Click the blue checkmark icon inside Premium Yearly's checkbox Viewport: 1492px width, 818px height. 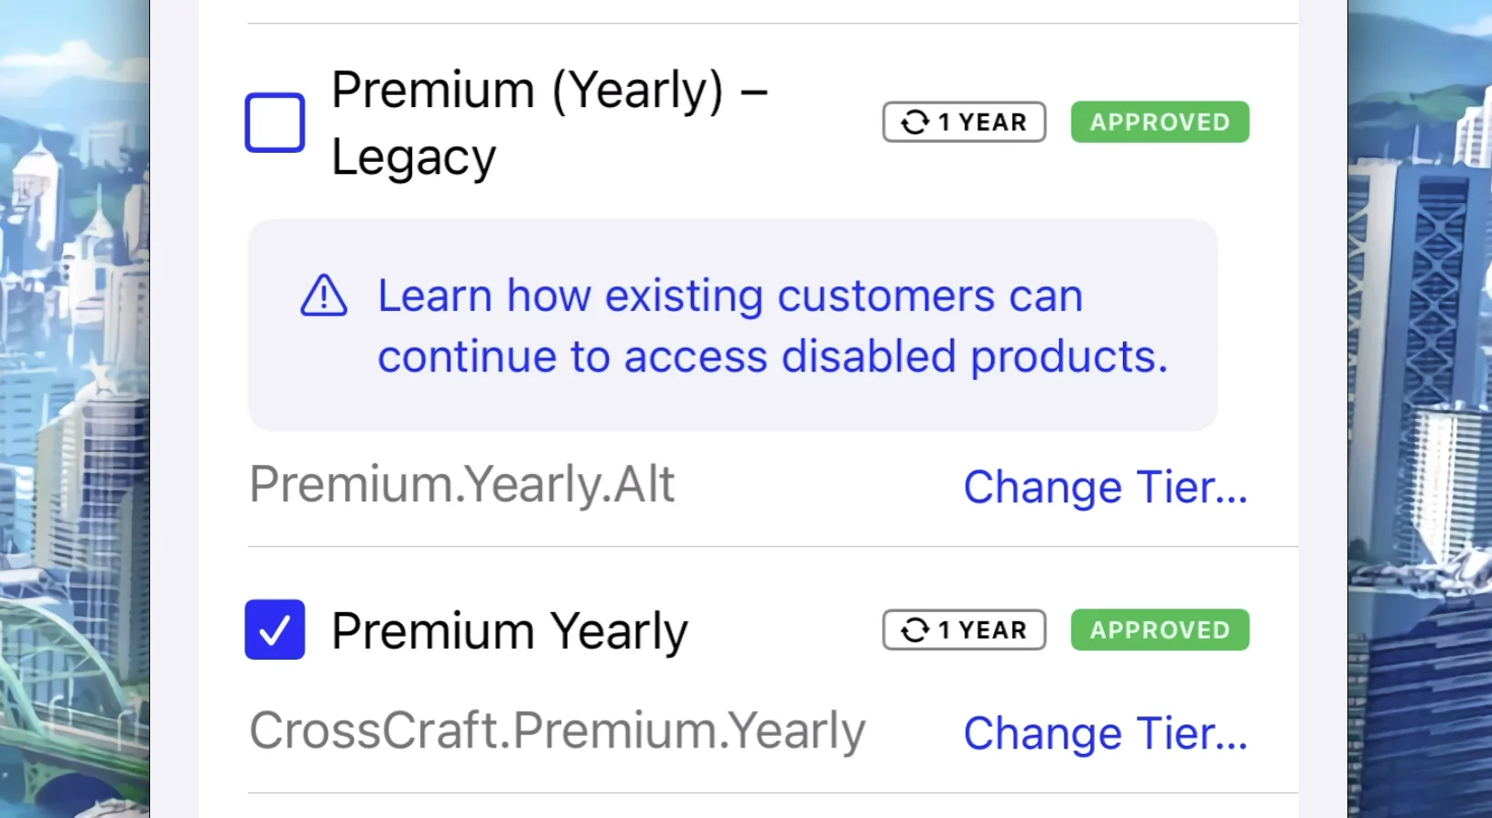[x=274, y=630]
